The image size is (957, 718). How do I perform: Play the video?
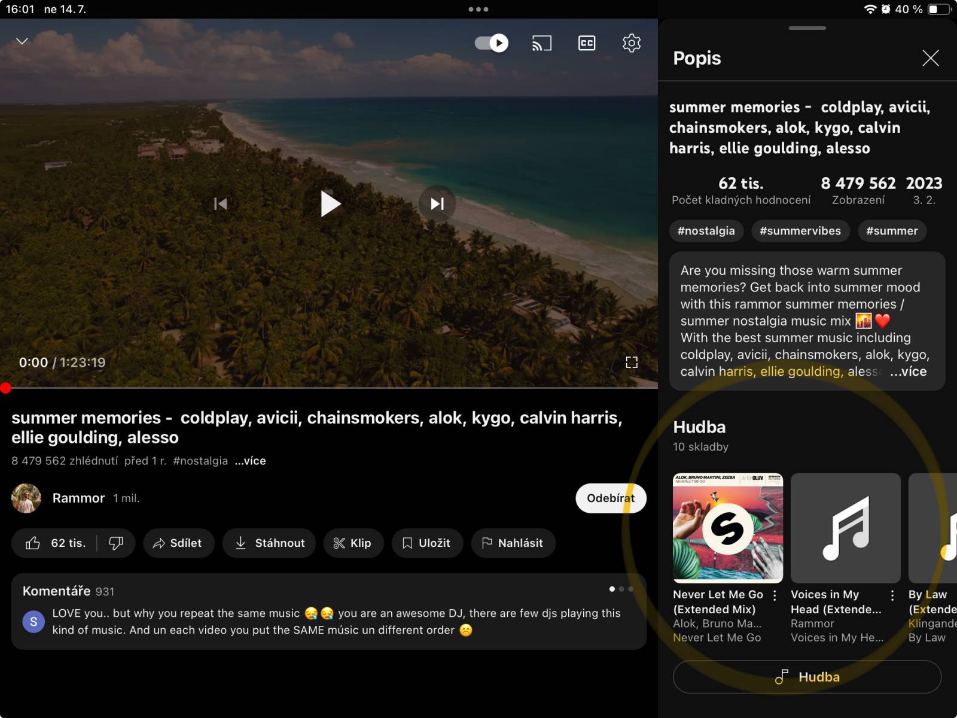pyautogui.click(x=330, y=204)
